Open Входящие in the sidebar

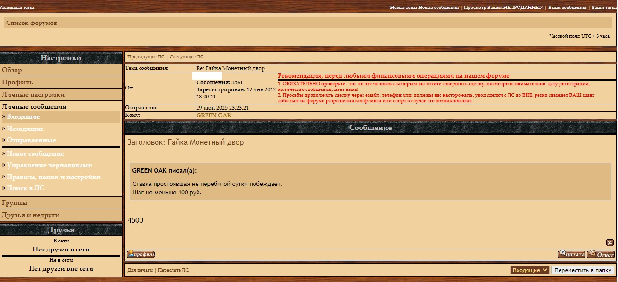pyautogui.click(x=23, y=117)
